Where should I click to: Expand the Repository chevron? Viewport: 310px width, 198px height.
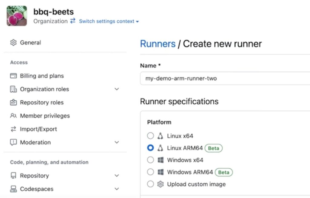pos(117,176)
